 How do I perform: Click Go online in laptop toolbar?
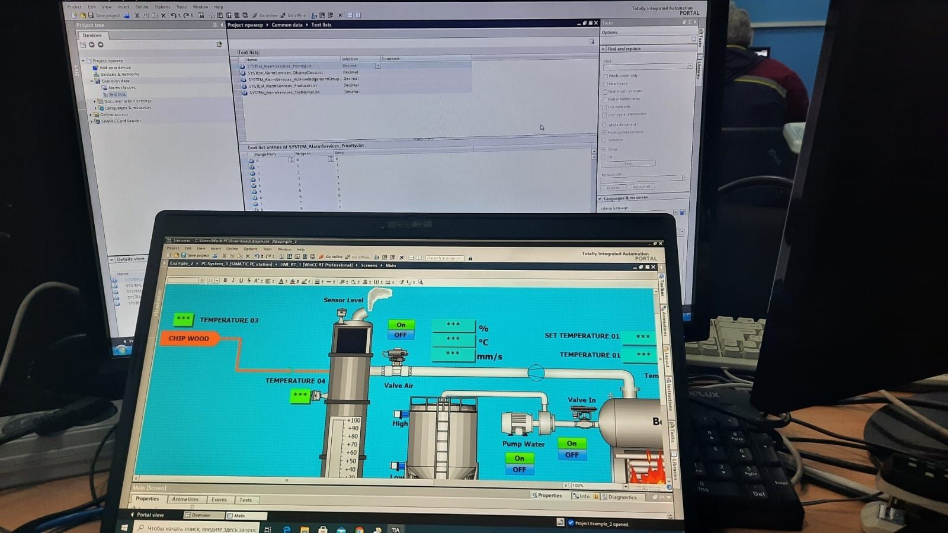(331, 257)
